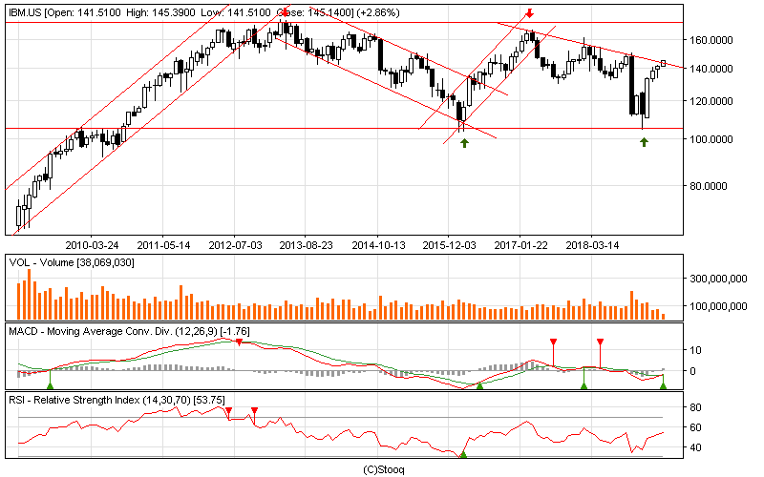The height and width of the screenshot is (477, 764).
Task: Select the 100.0000 price axis label
Action: click(711, 139)
